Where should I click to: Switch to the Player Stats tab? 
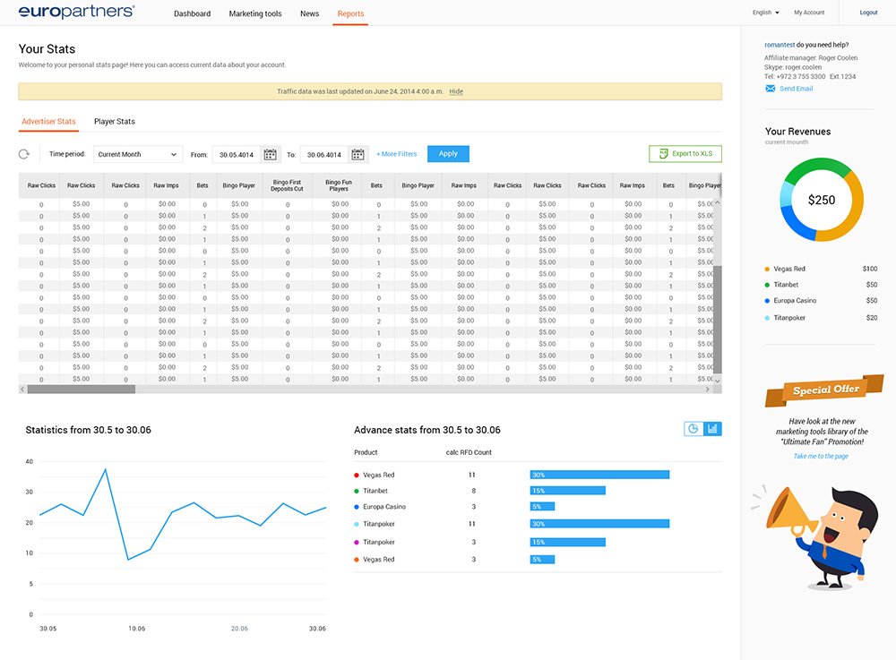click(115, 121)
